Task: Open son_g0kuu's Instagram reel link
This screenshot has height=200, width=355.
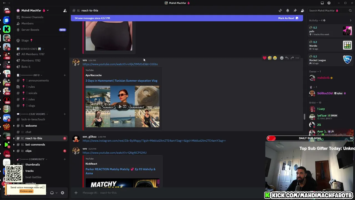Action: tap(154, 141)
